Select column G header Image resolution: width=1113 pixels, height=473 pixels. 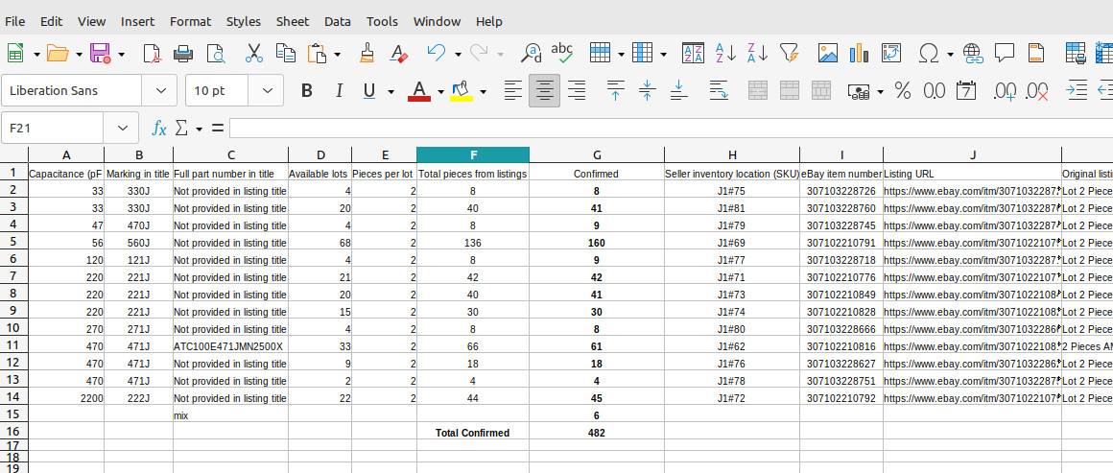(597, 154)
